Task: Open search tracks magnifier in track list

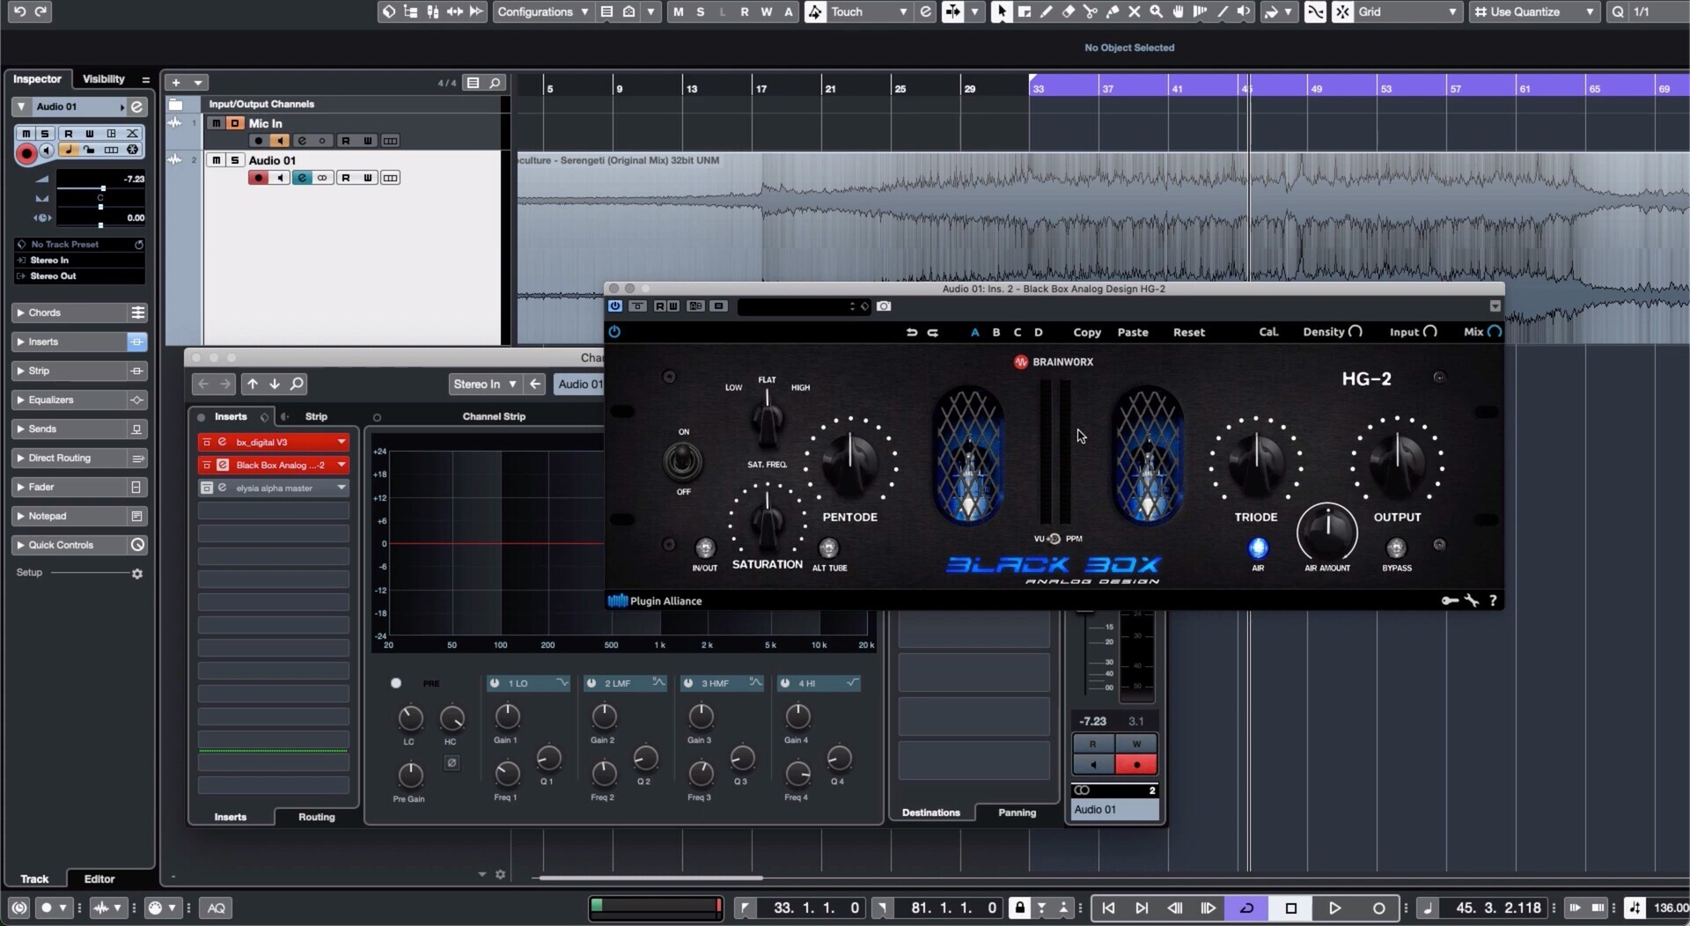Action: pyautogui.click(x=496, y=83)
